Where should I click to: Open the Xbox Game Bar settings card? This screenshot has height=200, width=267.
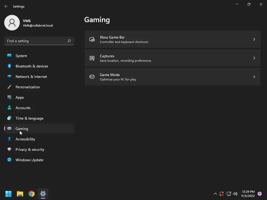click(x=173, y=39)
